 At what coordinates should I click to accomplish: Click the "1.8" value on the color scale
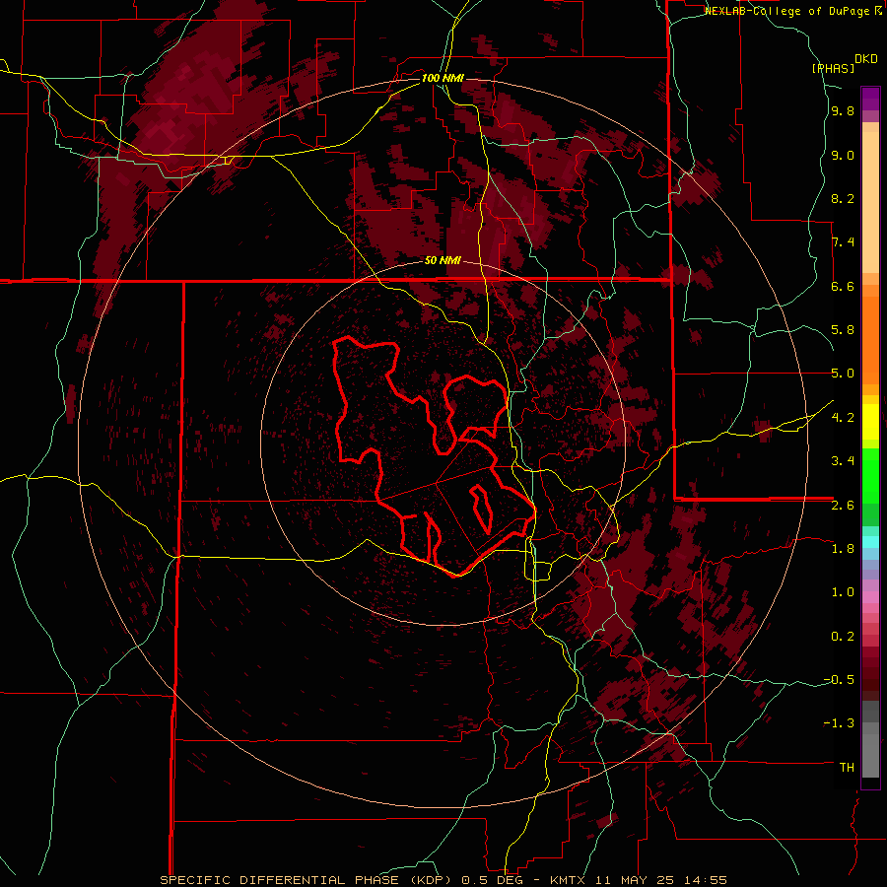click(843, 549)
